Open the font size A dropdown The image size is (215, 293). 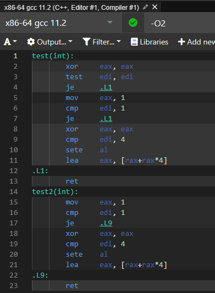tap(10, 42)
